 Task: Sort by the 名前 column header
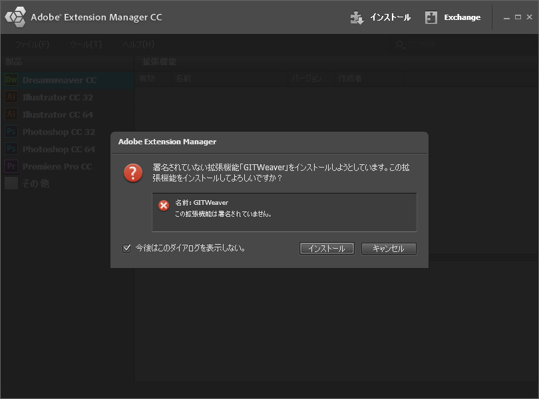point(184,78)
